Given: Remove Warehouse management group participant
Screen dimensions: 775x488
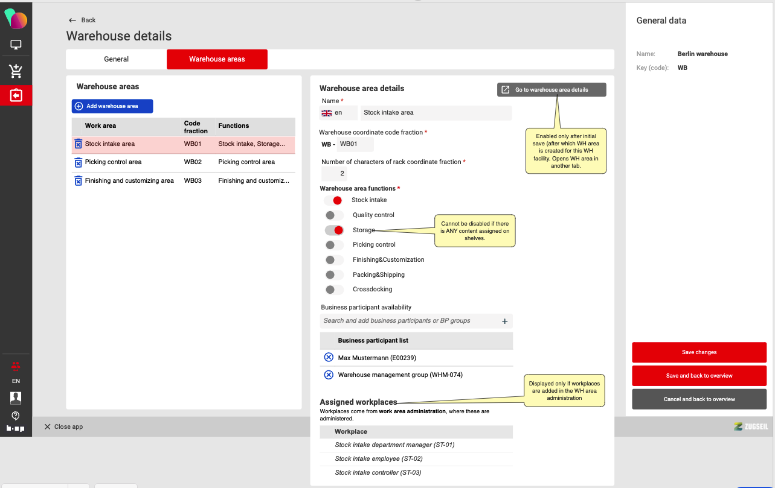Looking at the screenshot, I should coord(329,375).
